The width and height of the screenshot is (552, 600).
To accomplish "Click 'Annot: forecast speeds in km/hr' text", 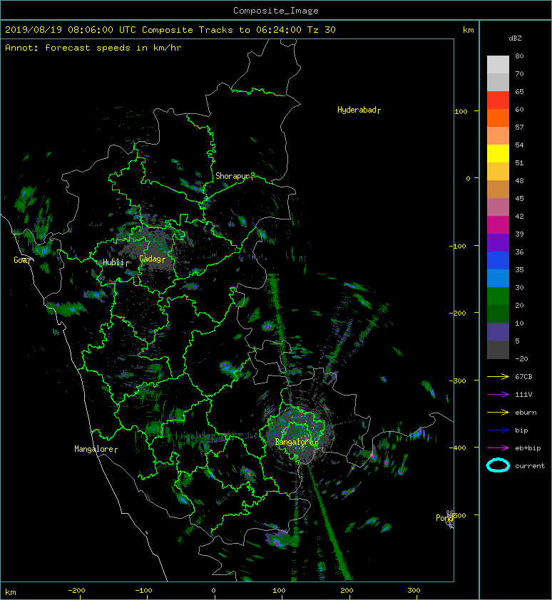I will click(x=93, y=48).
